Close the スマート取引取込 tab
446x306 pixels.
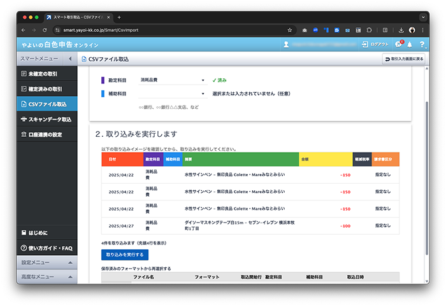pos(108,17)
